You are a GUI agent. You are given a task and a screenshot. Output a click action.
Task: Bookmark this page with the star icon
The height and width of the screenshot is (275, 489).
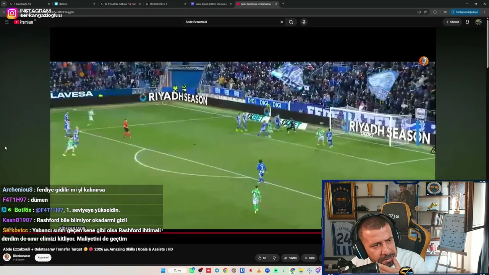pos(425,12)
